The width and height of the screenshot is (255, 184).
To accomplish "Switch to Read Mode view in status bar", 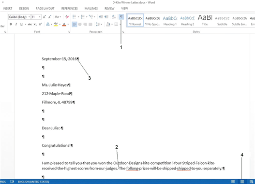I will pyautogui.click(x=233, y=182).
